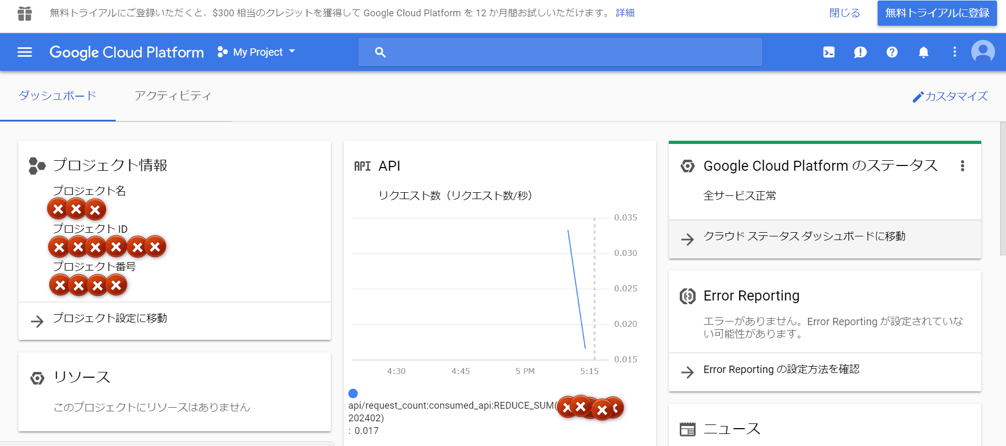Click the pencil icon beside カスタマイズ
Screen dimensions: 1006x446
[918, 97]
